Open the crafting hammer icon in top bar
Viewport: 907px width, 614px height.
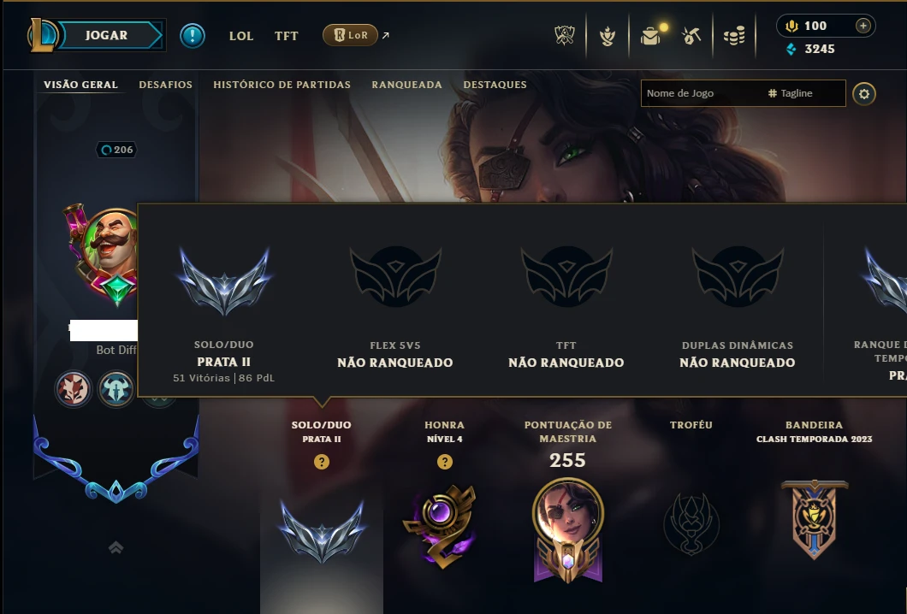(692, 36)
